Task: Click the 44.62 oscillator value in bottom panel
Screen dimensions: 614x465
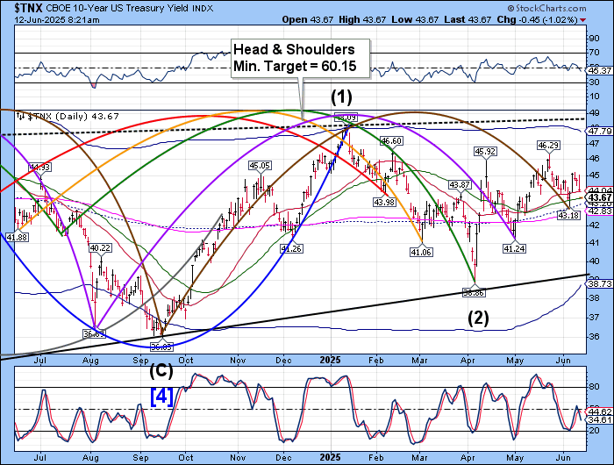Action: [599, 411]
